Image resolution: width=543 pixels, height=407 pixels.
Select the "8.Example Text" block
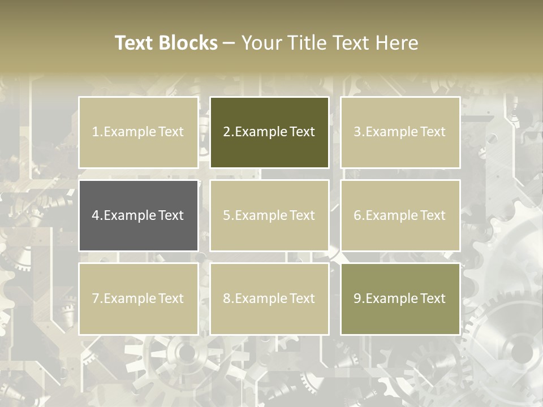[x=269, y=298]
